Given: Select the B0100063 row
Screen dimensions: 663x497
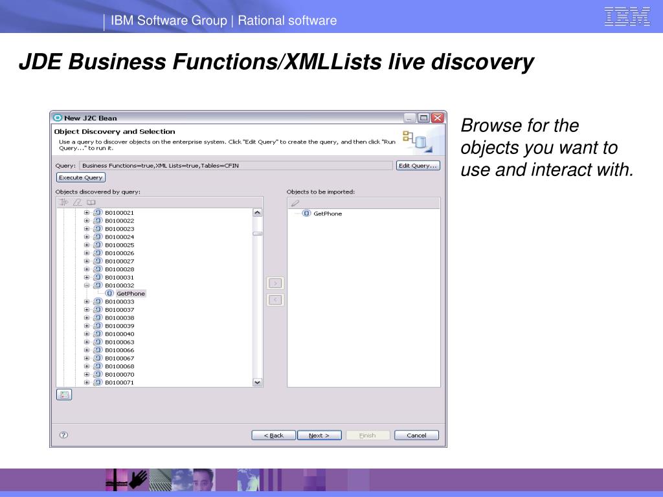Looking at the screenshot, I should [x=120, y=342].
